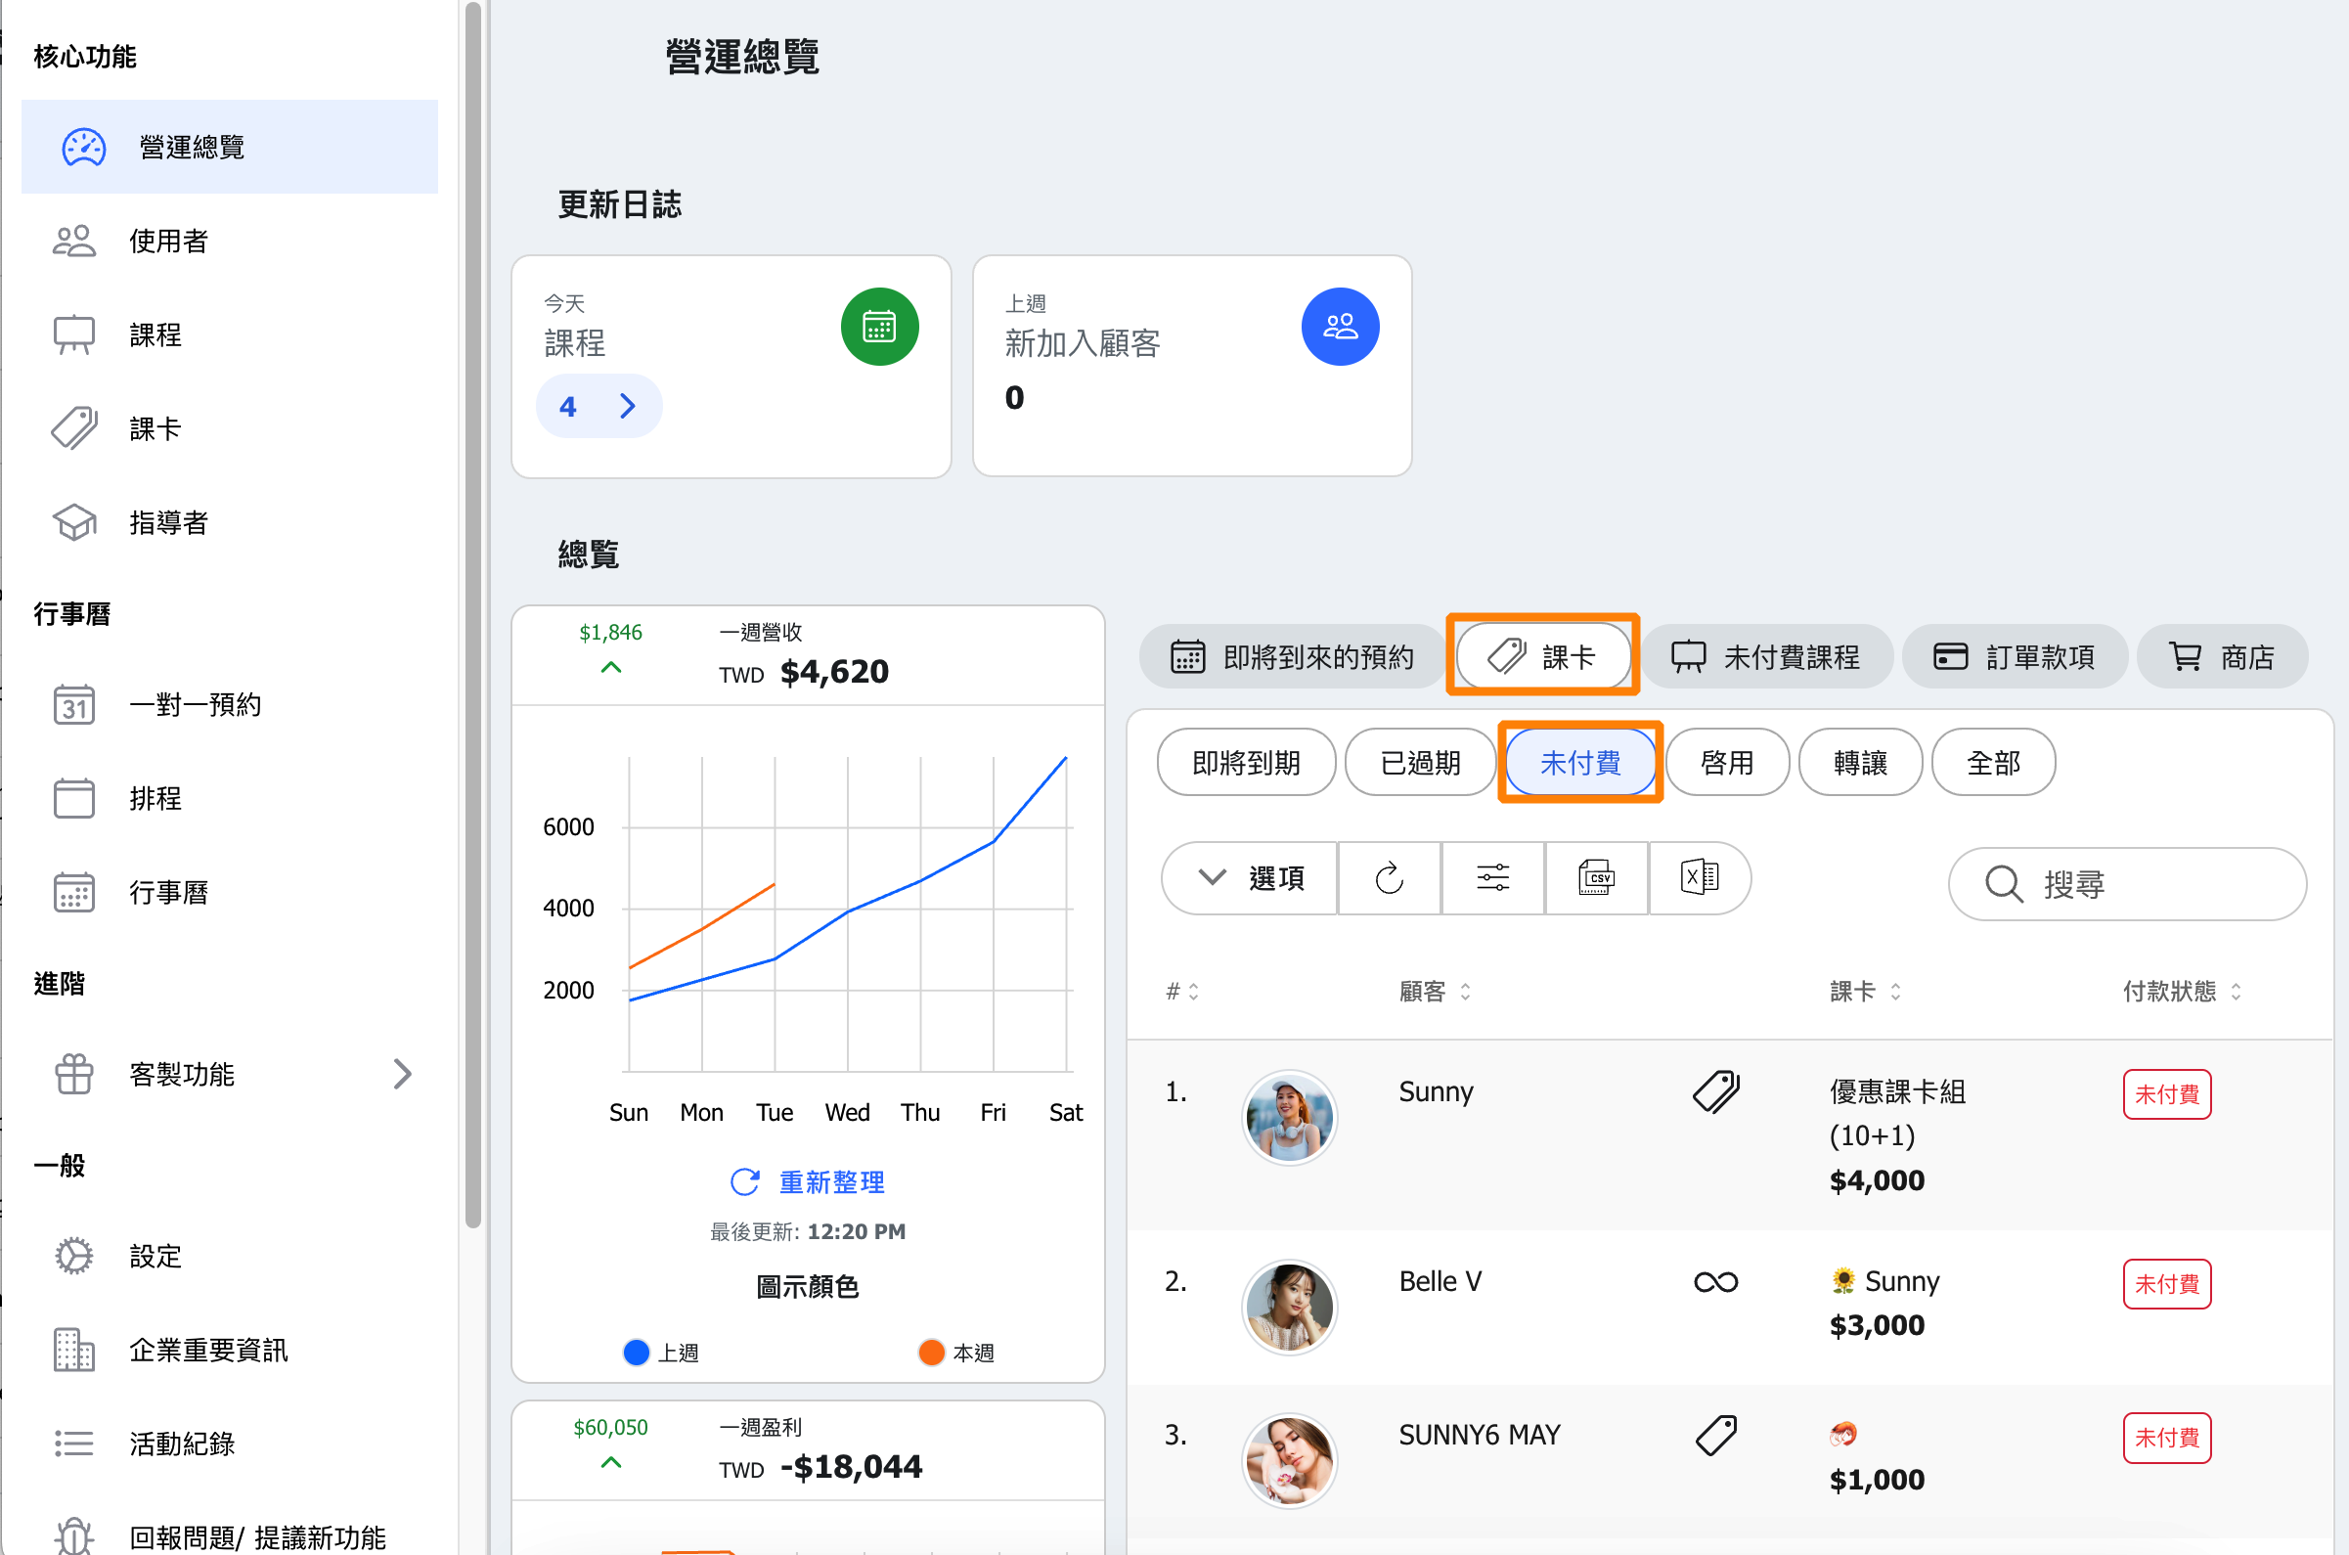This screenshot has height=1555, width=2349.
Task: Select the 已過期 filter pill
Action: pyautogui.click(x=1420, y=763)
